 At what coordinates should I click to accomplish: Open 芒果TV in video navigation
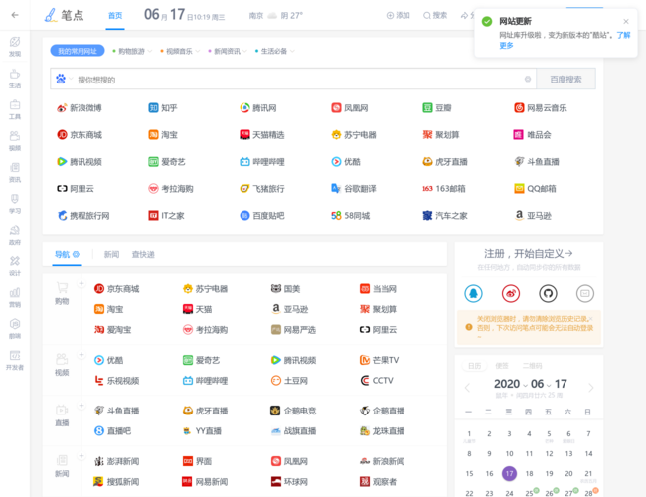coord(379,360)
